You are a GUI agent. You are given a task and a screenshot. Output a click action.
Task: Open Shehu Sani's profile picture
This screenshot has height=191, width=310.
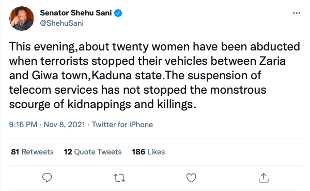(x=22, y=19)
